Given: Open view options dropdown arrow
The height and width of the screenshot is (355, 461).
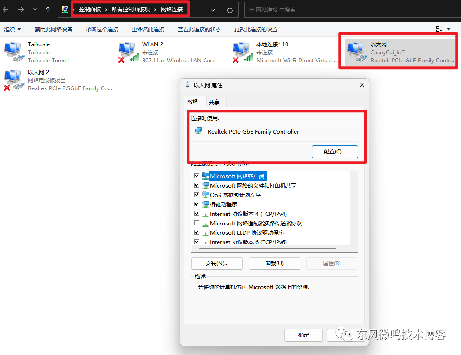Looking at the screenshot, I should pos(449,29).
